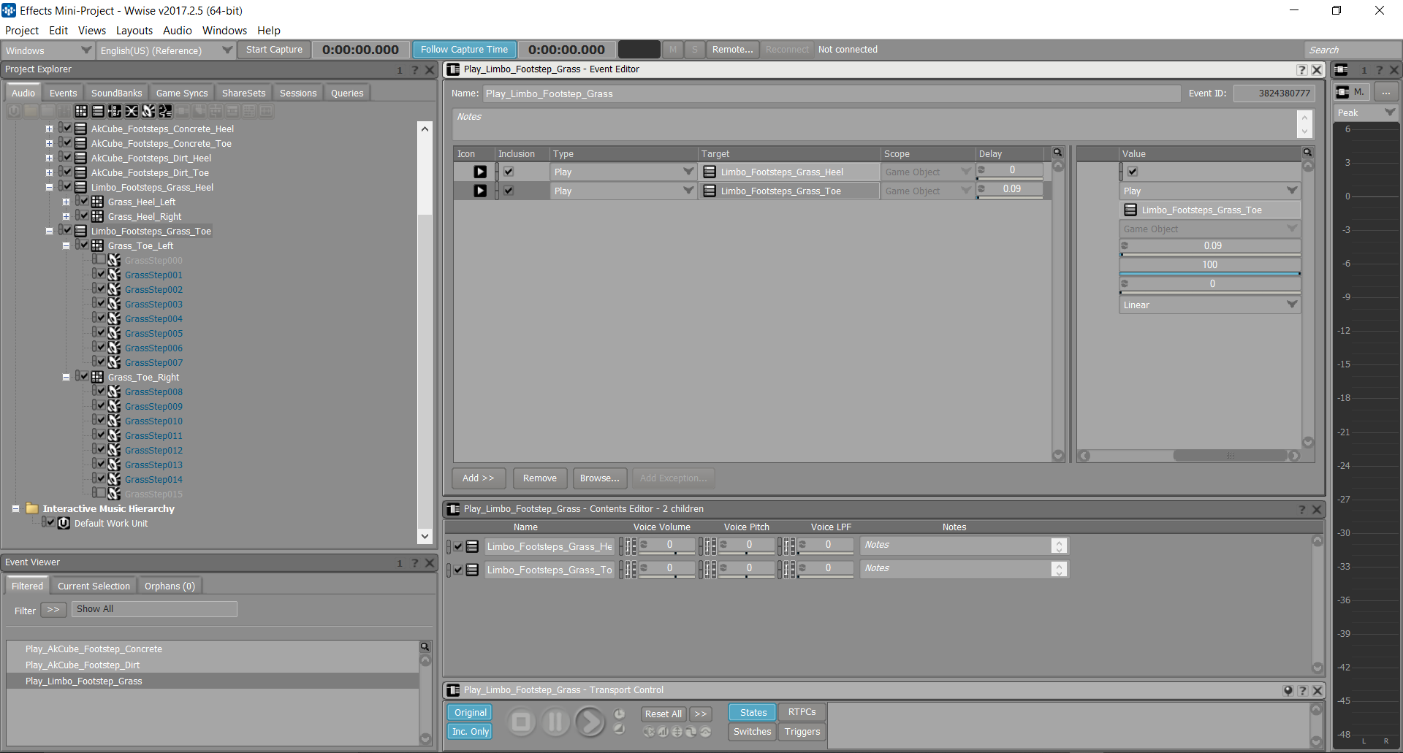The height and width of the screenshot is (753, 1403).
Task: Click the meter panel ellipsis button
Action: click(x=1386, y=92)
